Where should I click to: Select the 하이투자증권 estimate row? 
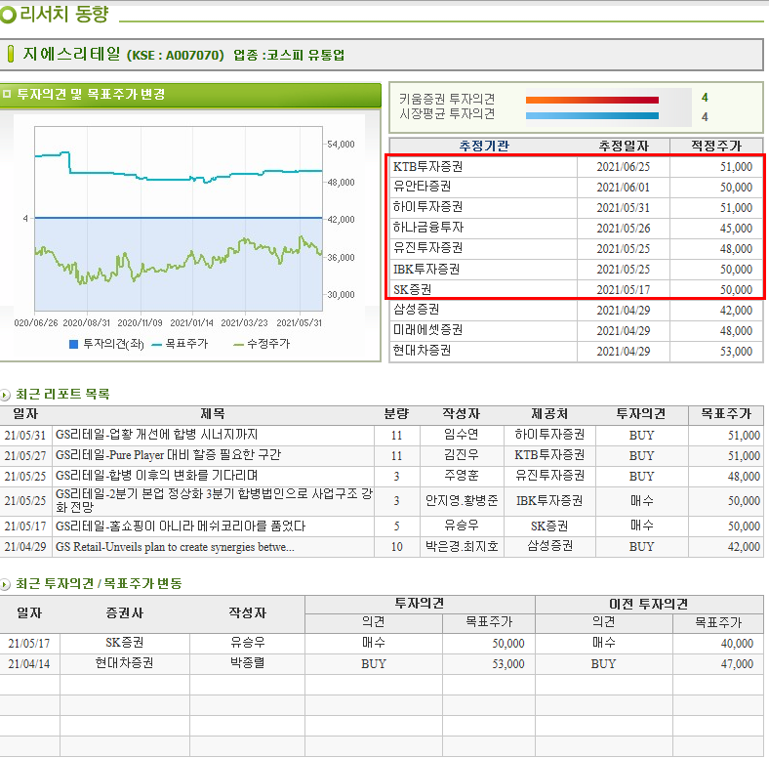(576, 208)
